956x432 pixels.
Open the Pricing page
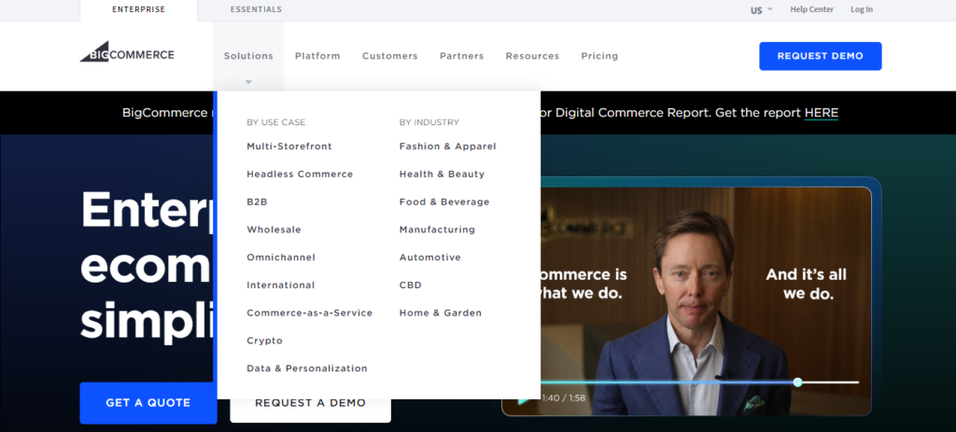(x=599, y=56)
